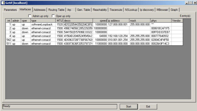Open the Traceroute tab

coord(116,10)
